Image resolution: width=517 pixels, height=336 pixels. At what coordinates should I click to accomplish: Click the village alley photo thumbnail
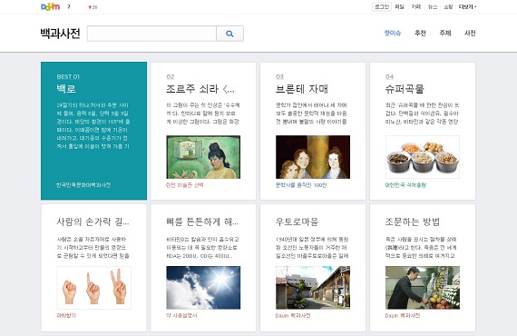(x=313, y=288)
